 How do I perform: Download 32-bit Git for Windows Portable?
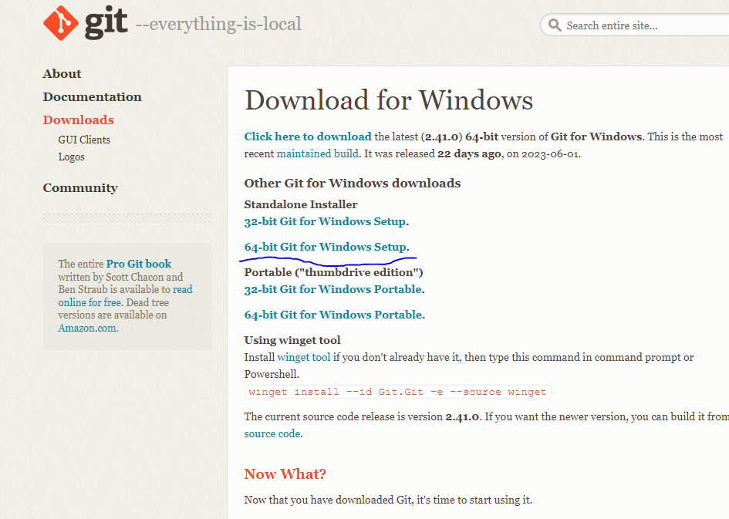[x=333, y=289]
